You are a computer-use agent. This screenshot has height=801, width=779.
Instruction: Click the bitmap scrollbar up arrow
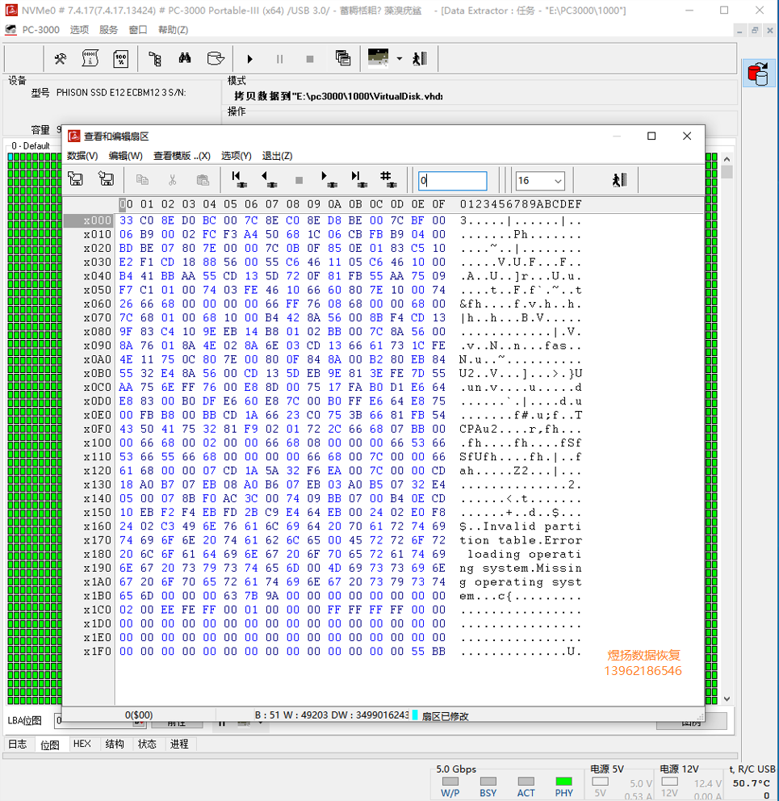click(727, 159)
